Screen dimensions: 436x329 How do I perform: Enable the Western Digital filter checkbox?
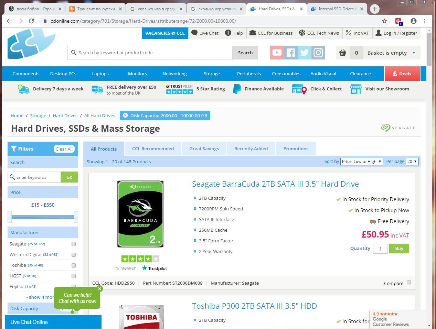click(73, 255)
